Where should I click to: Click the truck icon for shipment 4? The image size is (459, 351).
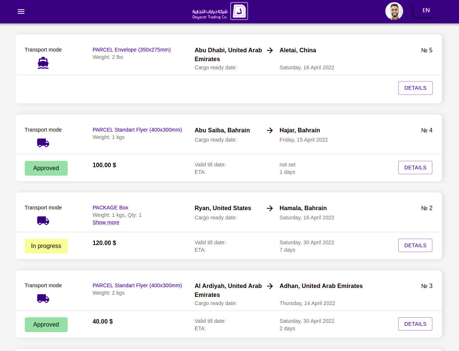tap(43, 143)
